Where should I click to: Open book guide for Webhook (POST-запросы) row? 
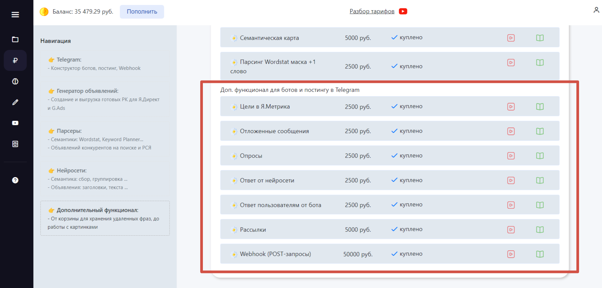point(540,254)
